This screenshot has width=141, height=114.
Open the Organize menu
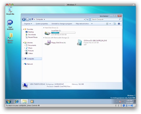(28, 24)
